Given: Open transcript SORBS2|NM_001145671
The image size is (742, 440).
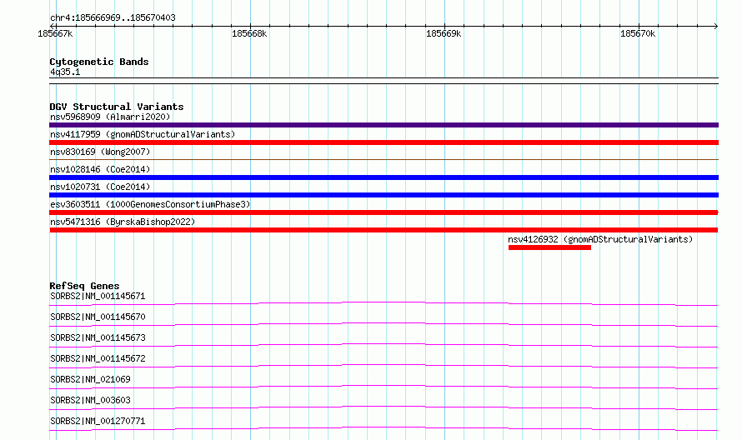Looking at the screenshot, I should pos(98,296).
